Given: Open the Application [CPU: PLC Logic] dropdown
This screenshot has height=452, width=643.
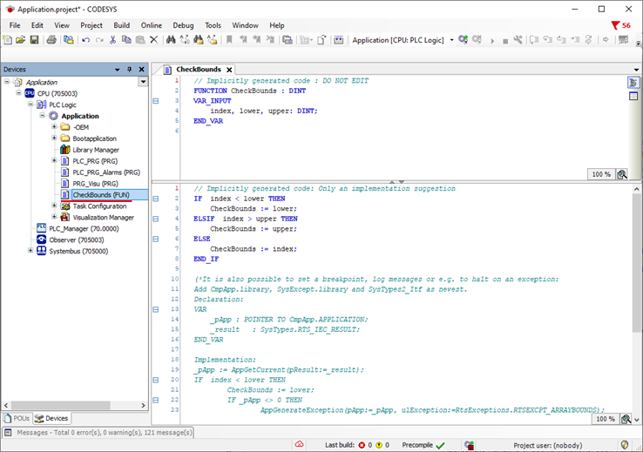Looking at the screenshot, I should (451, 40).
